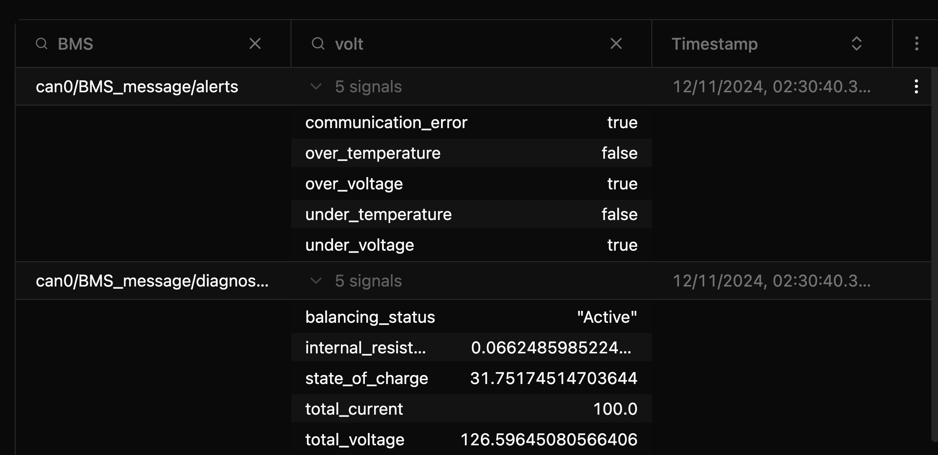Clear the BMS search filter
Image resolution: width=938 pixels, height=455 pixels.
pos(255,44)
